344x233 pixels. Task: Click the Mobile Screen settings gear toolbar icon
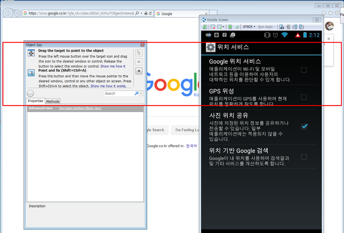(x=288, y=27)
